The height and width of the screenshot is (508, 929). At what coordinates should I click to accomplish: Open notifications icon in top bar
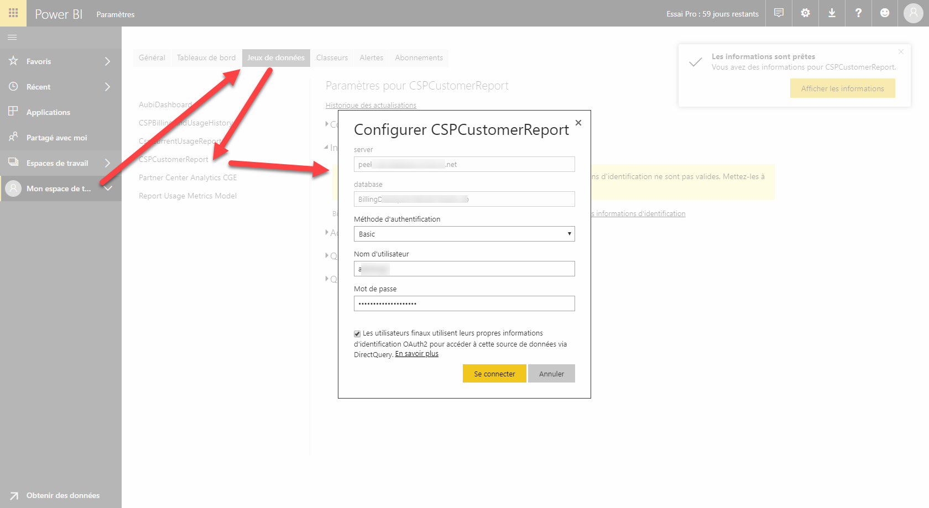click(779, 13)
